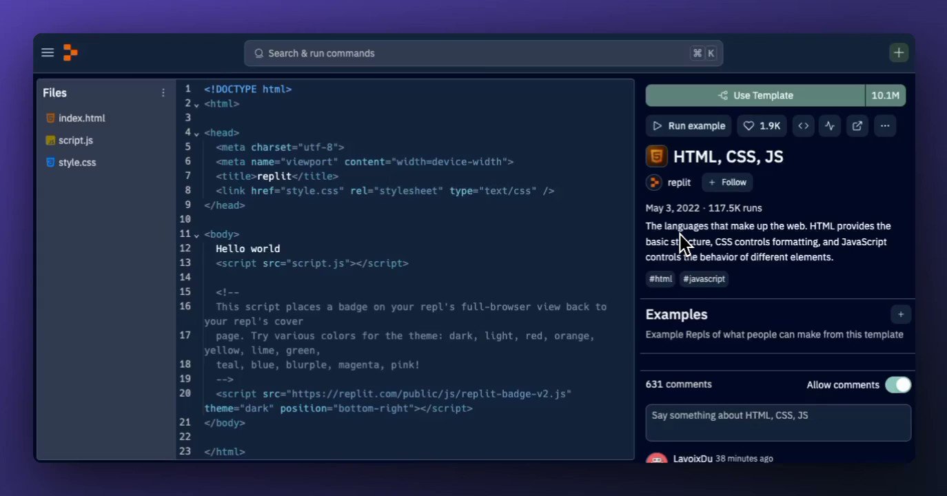
Task: Click the #javascript tag
Action: (x=704, y=279)
